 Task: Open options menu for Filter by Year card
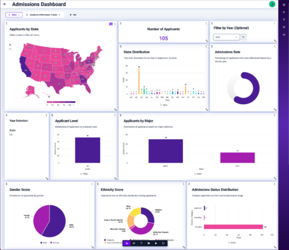[x=275, y=23]
